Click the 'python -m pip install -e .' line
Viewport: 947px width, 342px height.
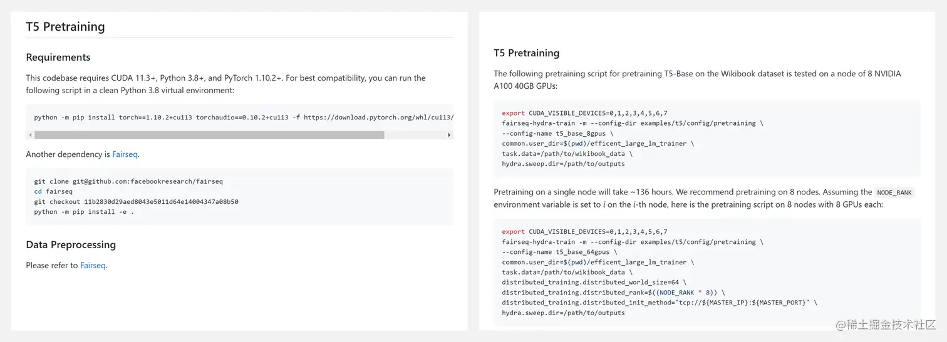point(84,211)
